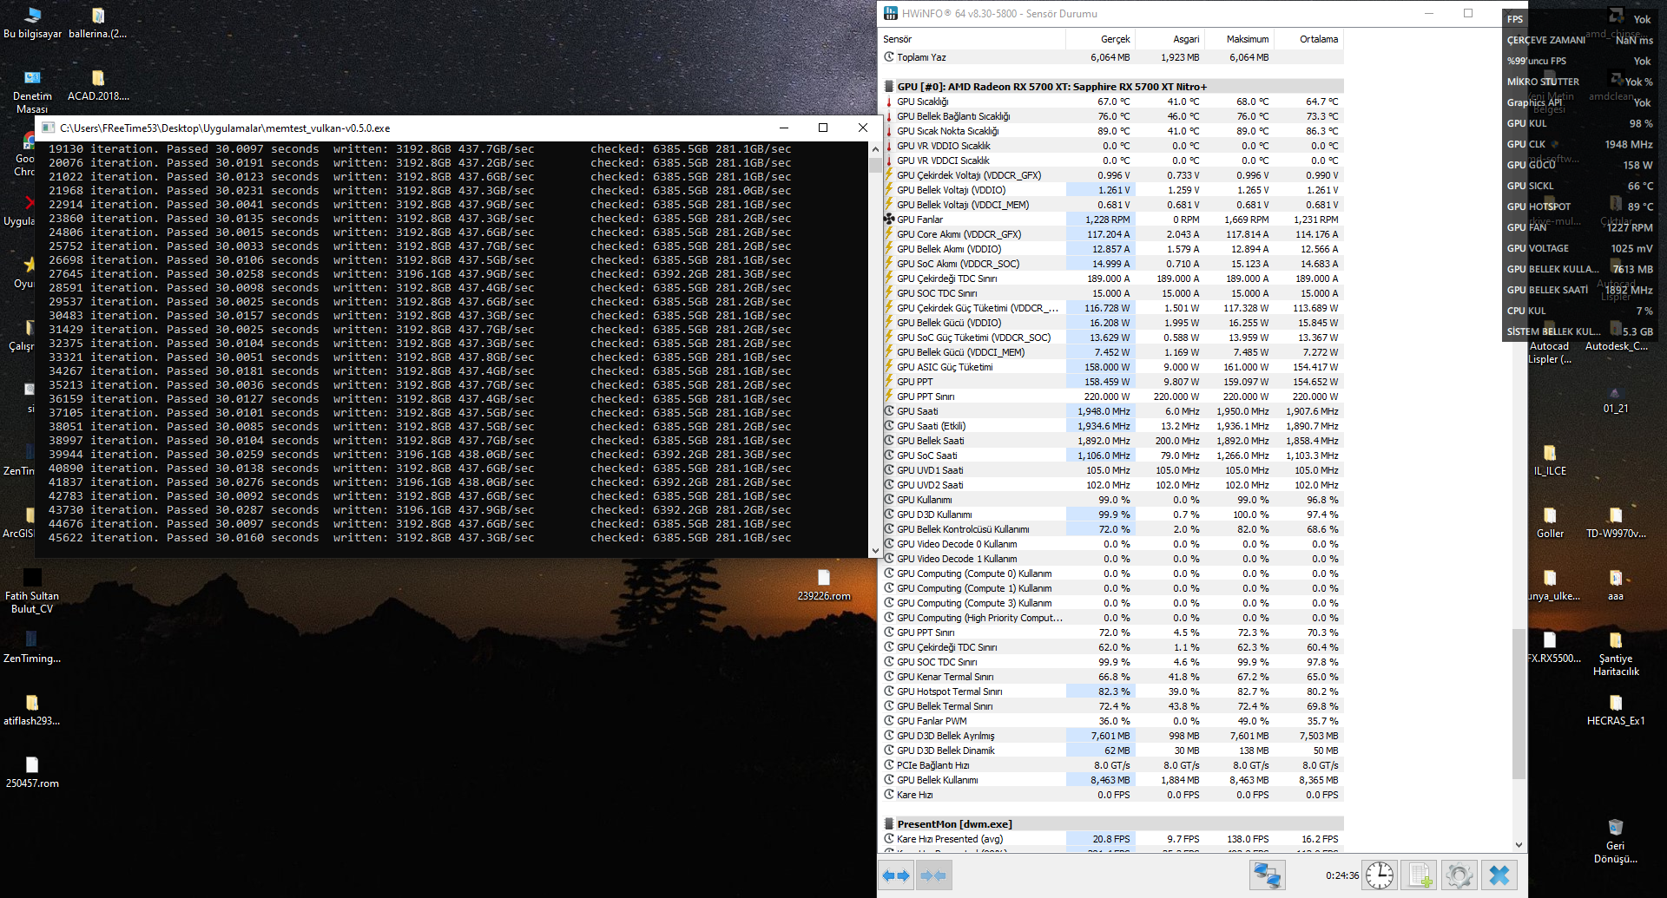
Task: Select GPU D3D Bellek Ayrılmış row
Action: coord(1113,736)
